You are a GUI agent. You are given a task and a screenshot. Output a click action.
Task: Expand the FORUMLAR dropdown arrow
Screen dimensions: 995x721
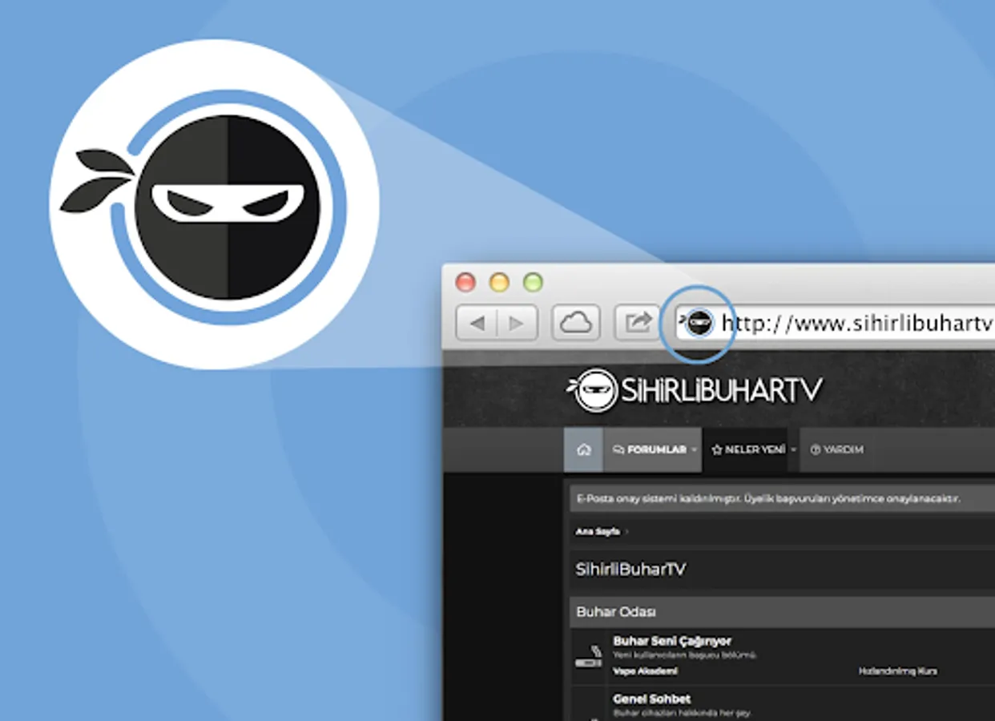pyautogui.click(x=695, y=450)
